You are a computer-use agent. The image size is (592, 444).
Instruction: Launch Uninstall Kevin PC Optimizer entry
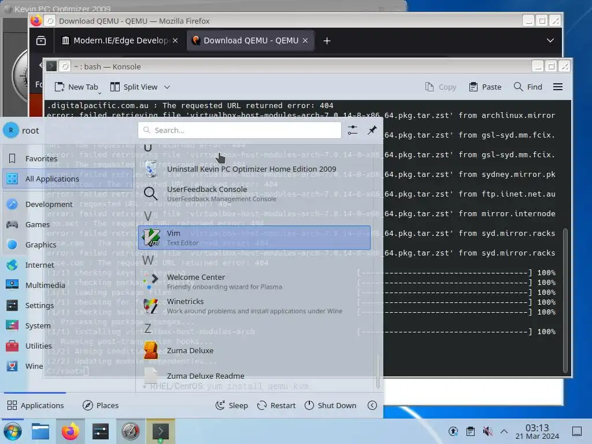pyautogui.click(x=254, y=169)
